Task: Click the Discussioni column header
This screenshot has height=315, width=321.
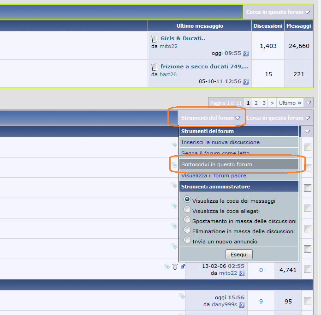Action: click(268, 26)
